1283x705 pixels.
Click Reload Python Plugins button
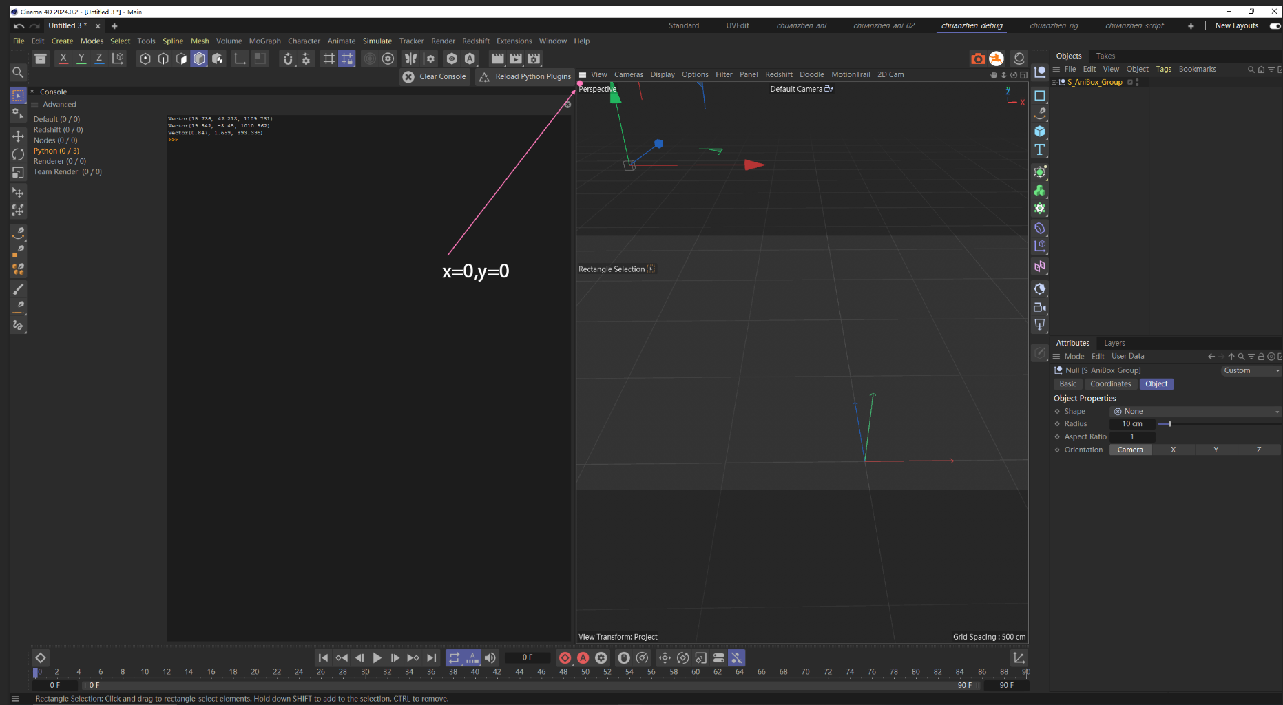(x=525, y=76)
